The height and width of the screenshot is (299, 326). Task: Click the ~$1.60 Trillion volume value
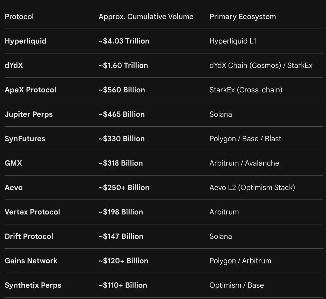(123, 66)
